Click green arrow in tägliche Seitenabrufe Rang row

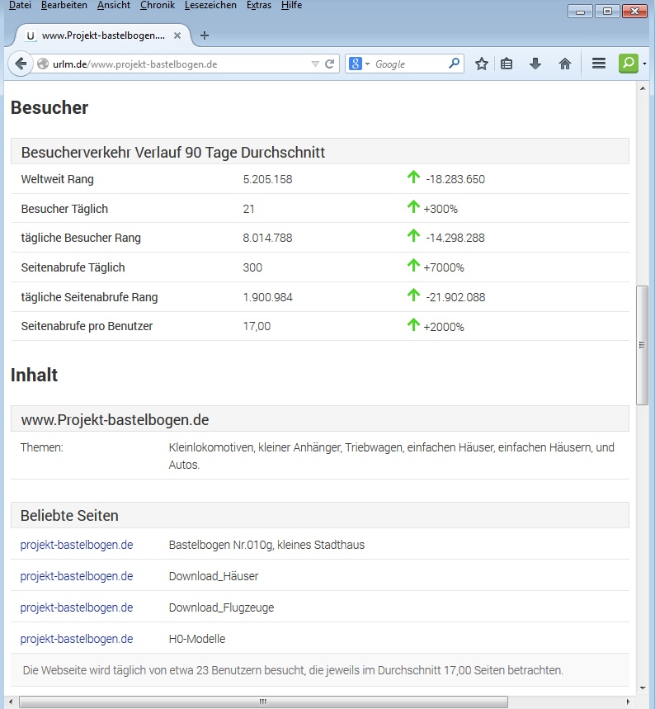point(413,295)
